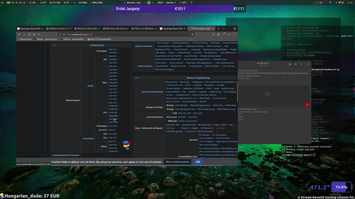Open the SAB-001 fat motherboard link
This screenshot has height=199, width=355.
(113, 59)
